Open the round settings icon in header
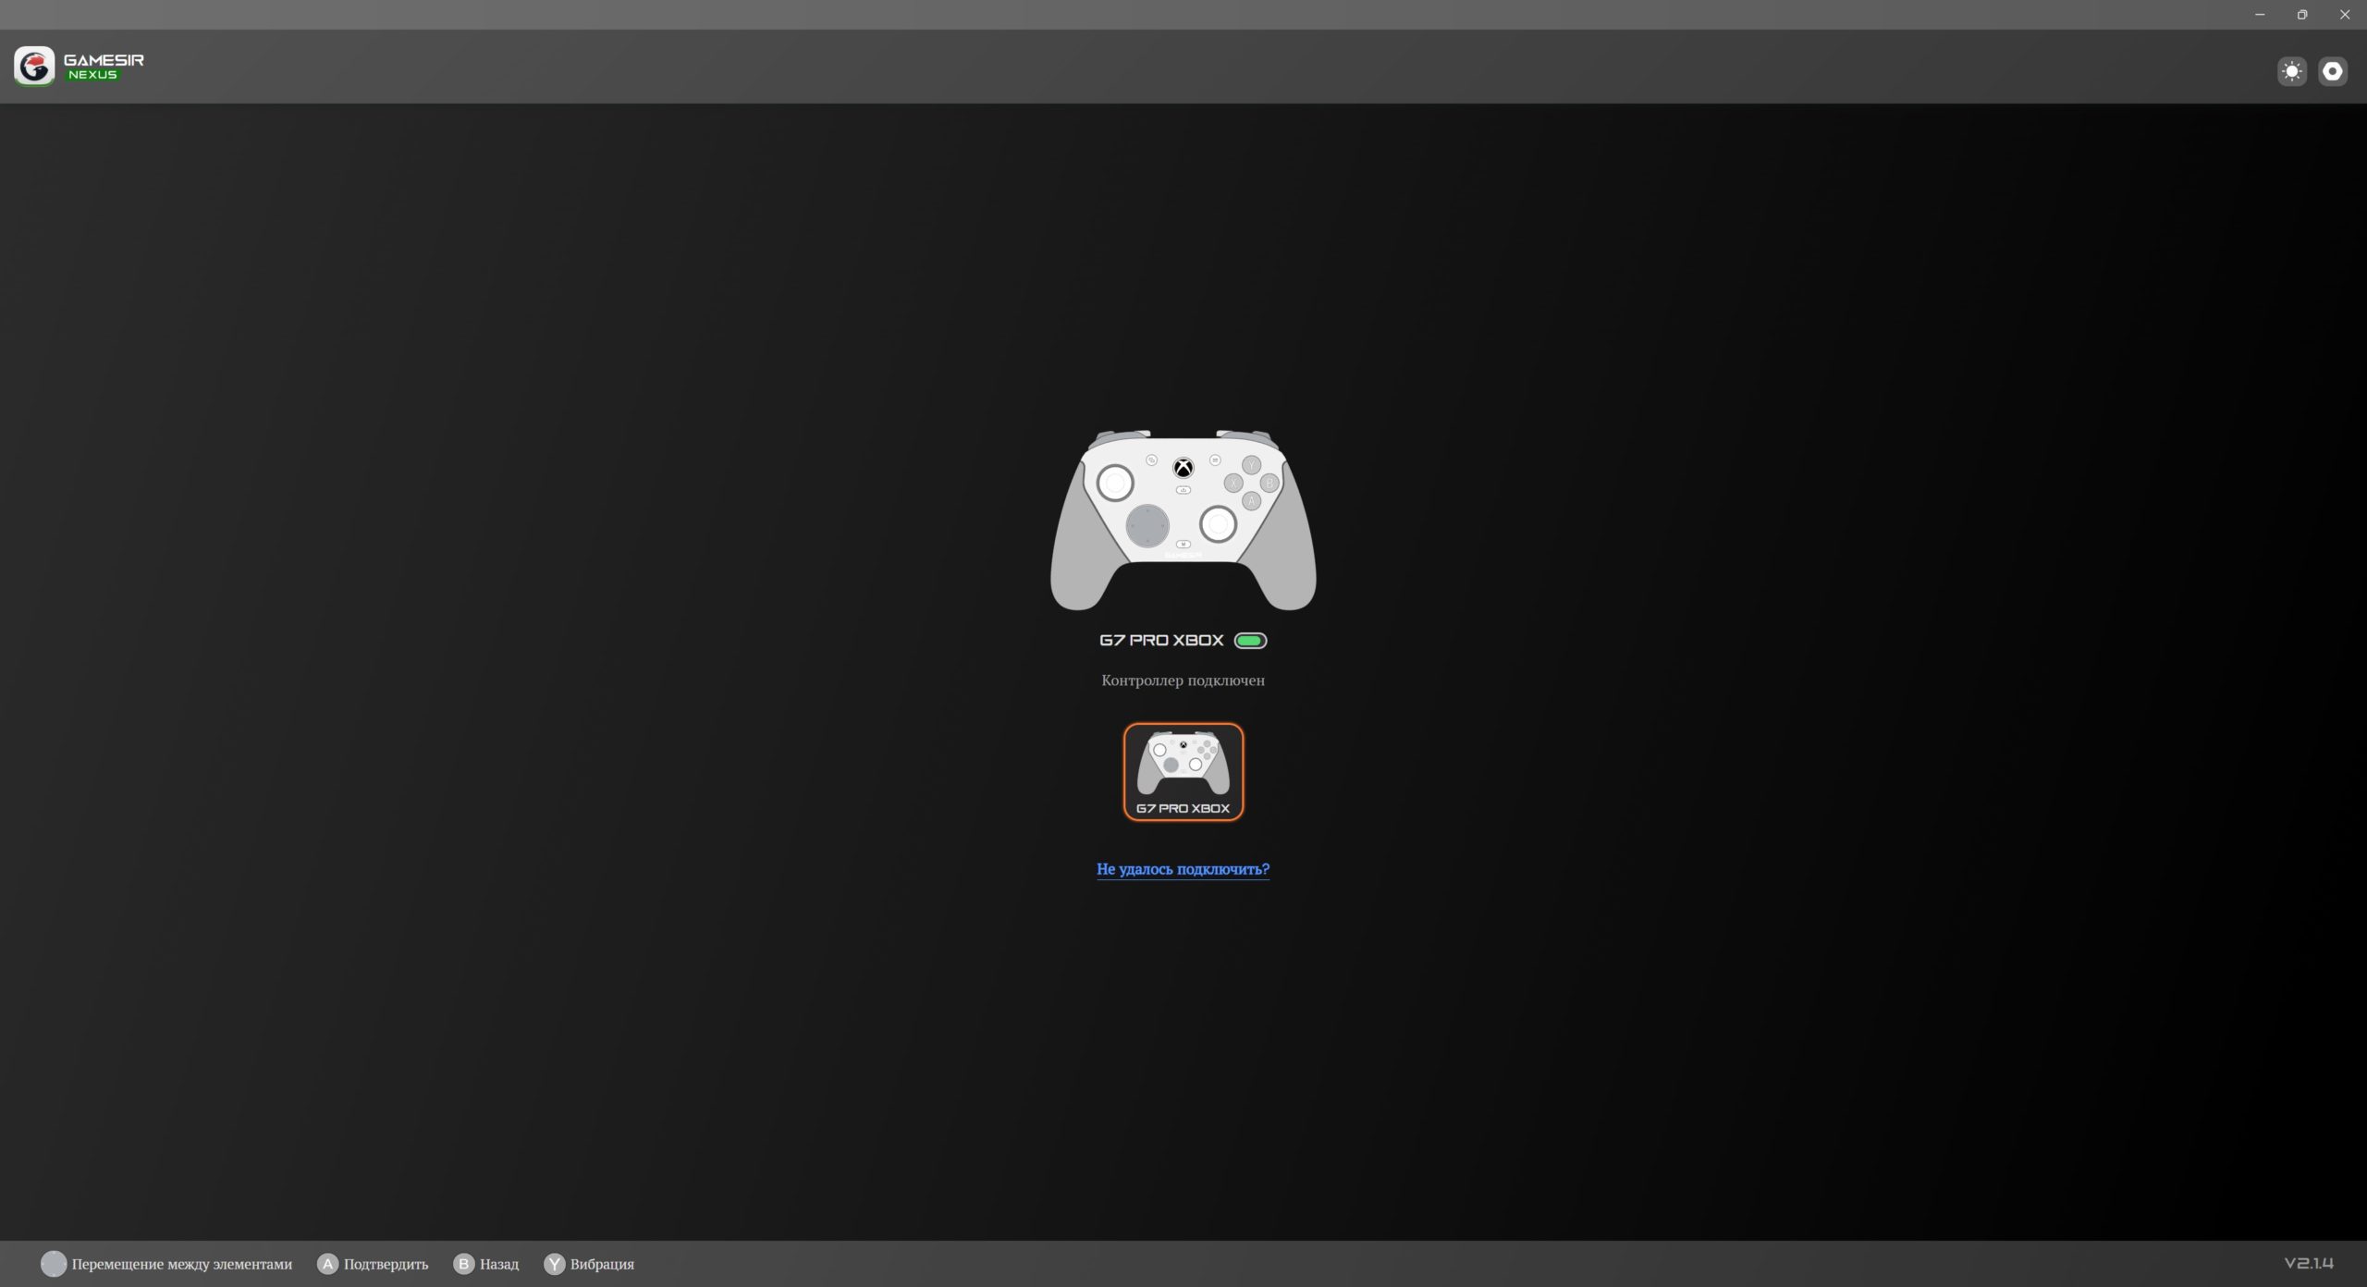This screenshot has height=1287, width=2367. click(2333, 71)
